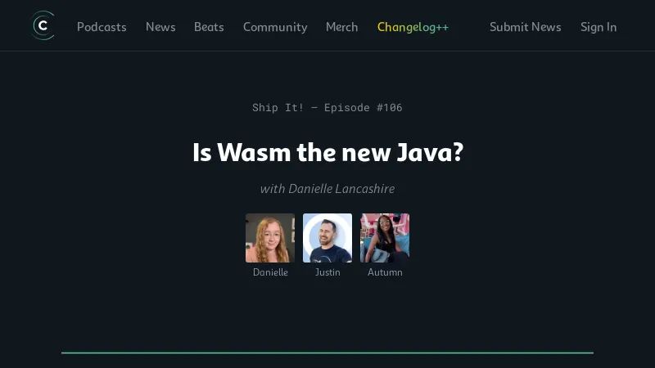Visit the Merch store link

coord(341,27)
